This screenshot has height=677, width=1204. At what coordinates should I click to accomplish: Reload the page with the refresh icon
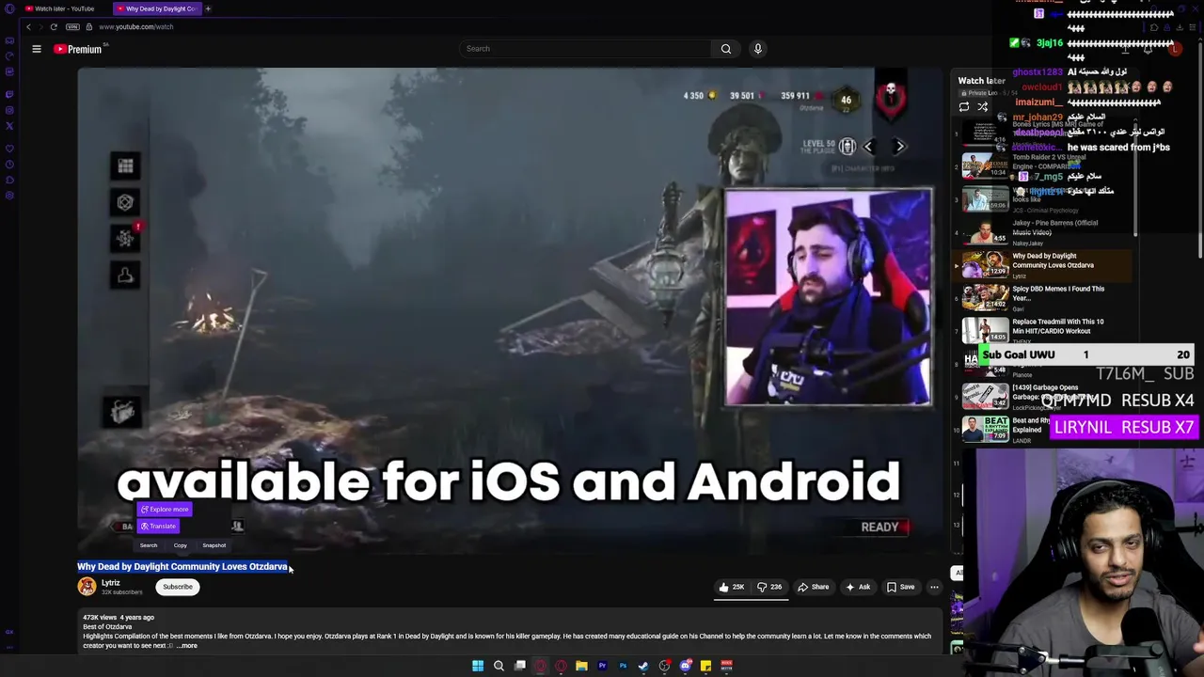click(x=54, y=26)
